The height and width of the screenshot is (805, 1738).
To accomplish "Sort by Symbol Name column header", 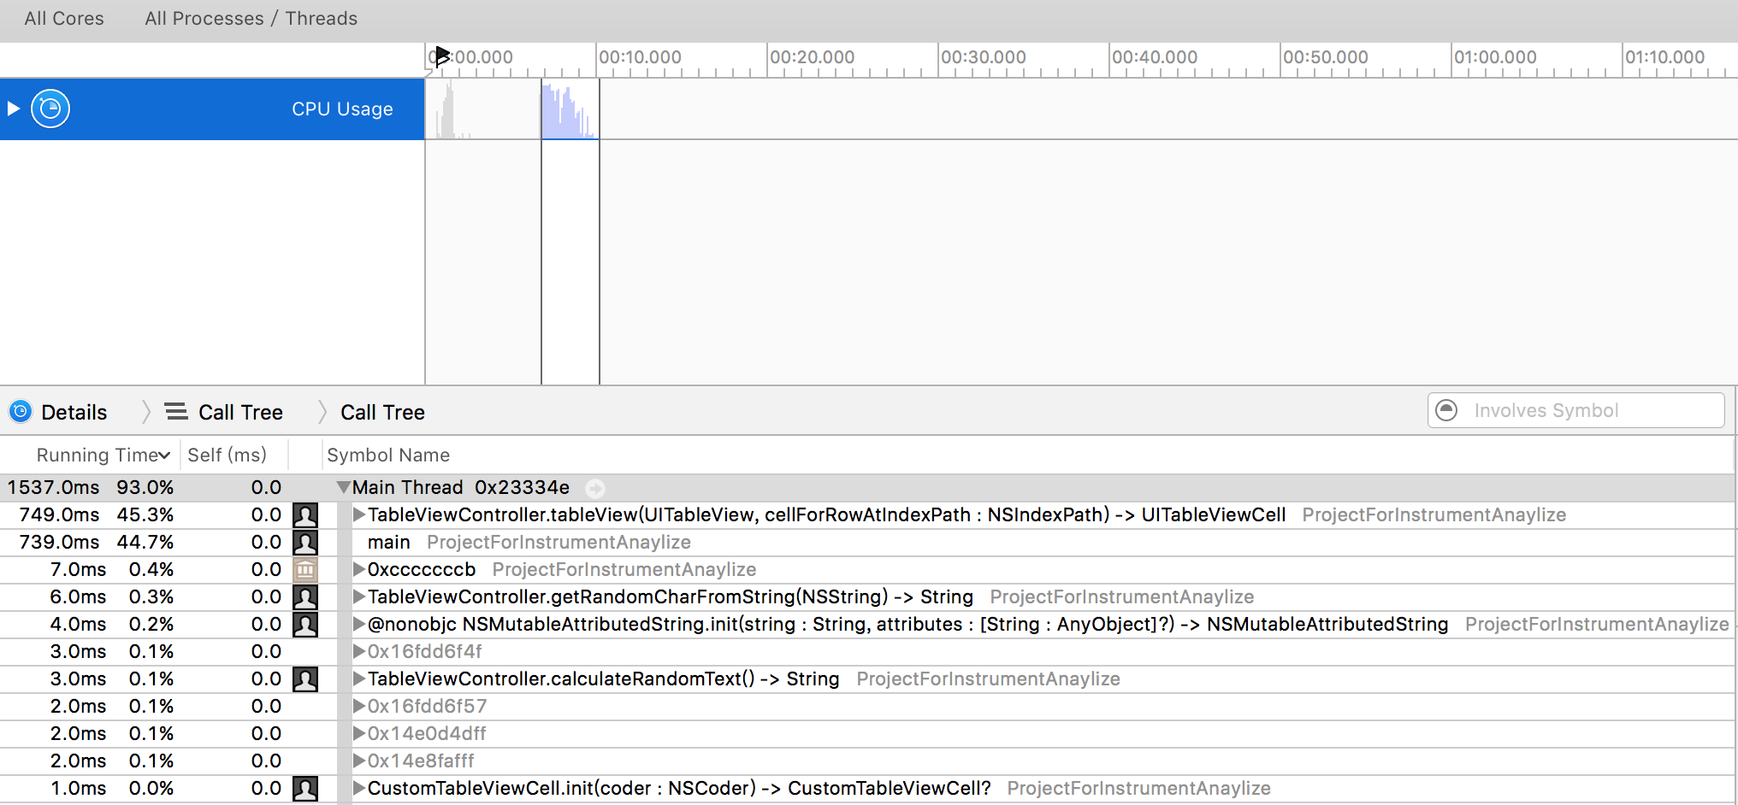I will tap(388, 455).
